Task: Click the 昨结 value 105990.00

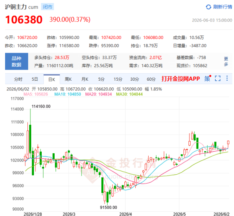Action: 69,37
